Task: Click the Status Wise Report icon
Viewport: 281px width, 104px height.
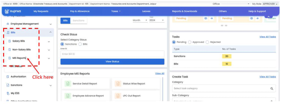Action: tap(118, 84)
